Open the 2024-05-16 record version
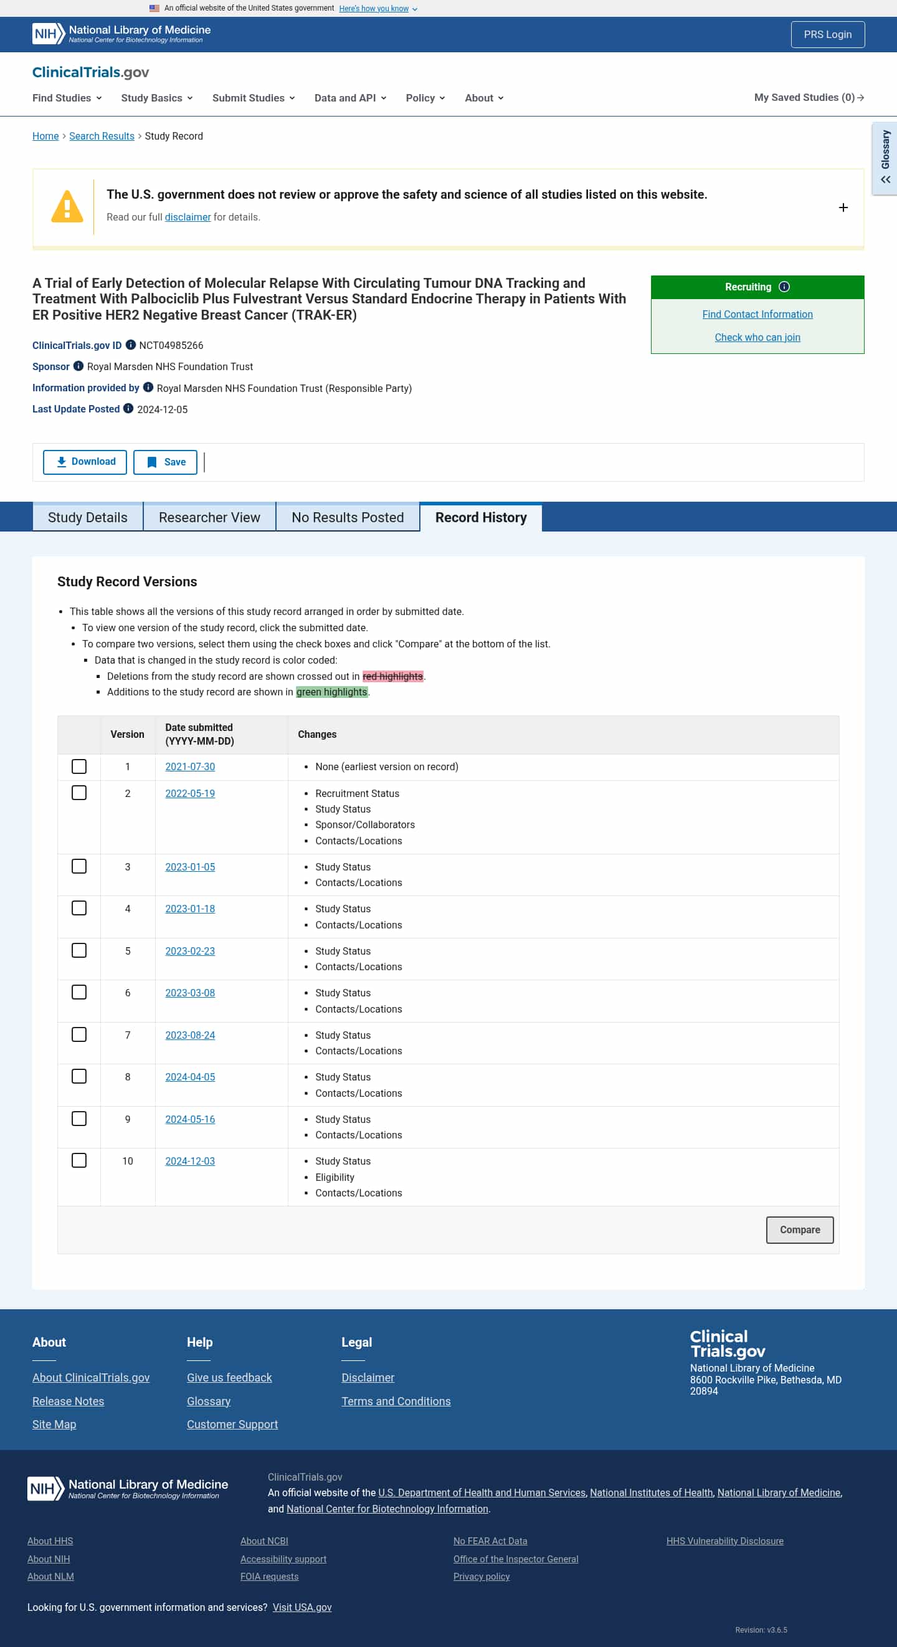Viewport: 897px width, 1647px height. click(x=190, y=1120)
